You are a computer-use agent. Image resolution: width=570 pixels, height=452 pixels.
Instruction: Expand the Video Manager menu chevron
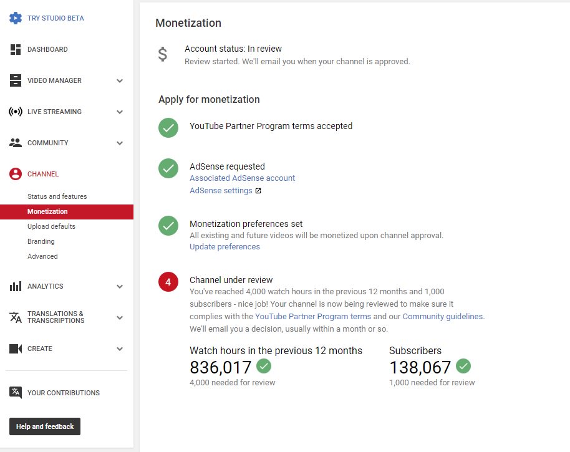(120, 80)
